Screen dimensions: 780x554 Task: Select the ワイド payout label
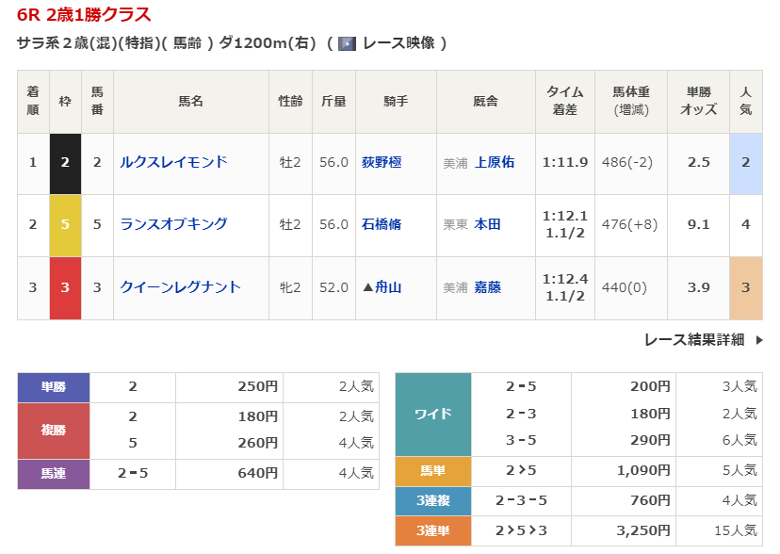coord(432,414)
